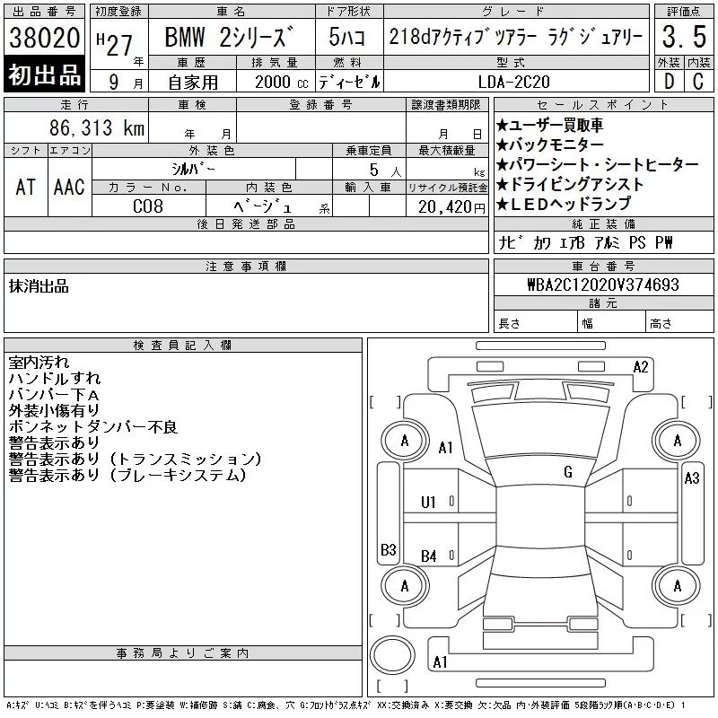The image size is (718, 718).
Task: Select the U1 dent mark on door
Action: tap(428, 503)
